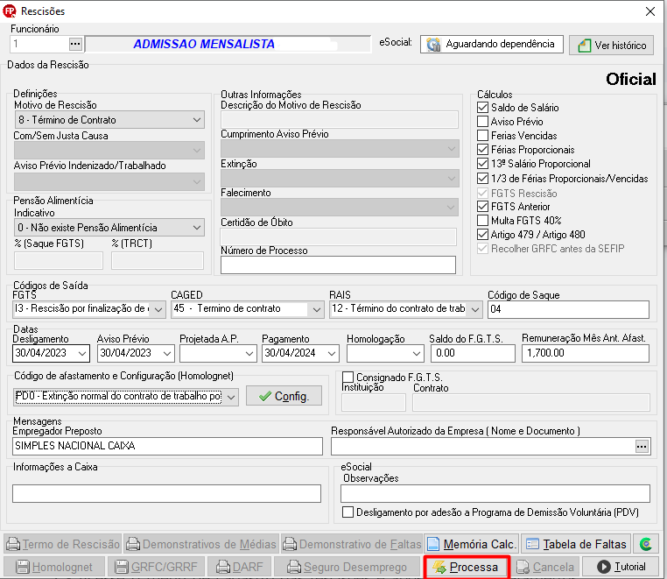Screen dimensions: 667x579
Task: Open Tabela de Faltas
Action: point(576,544)
